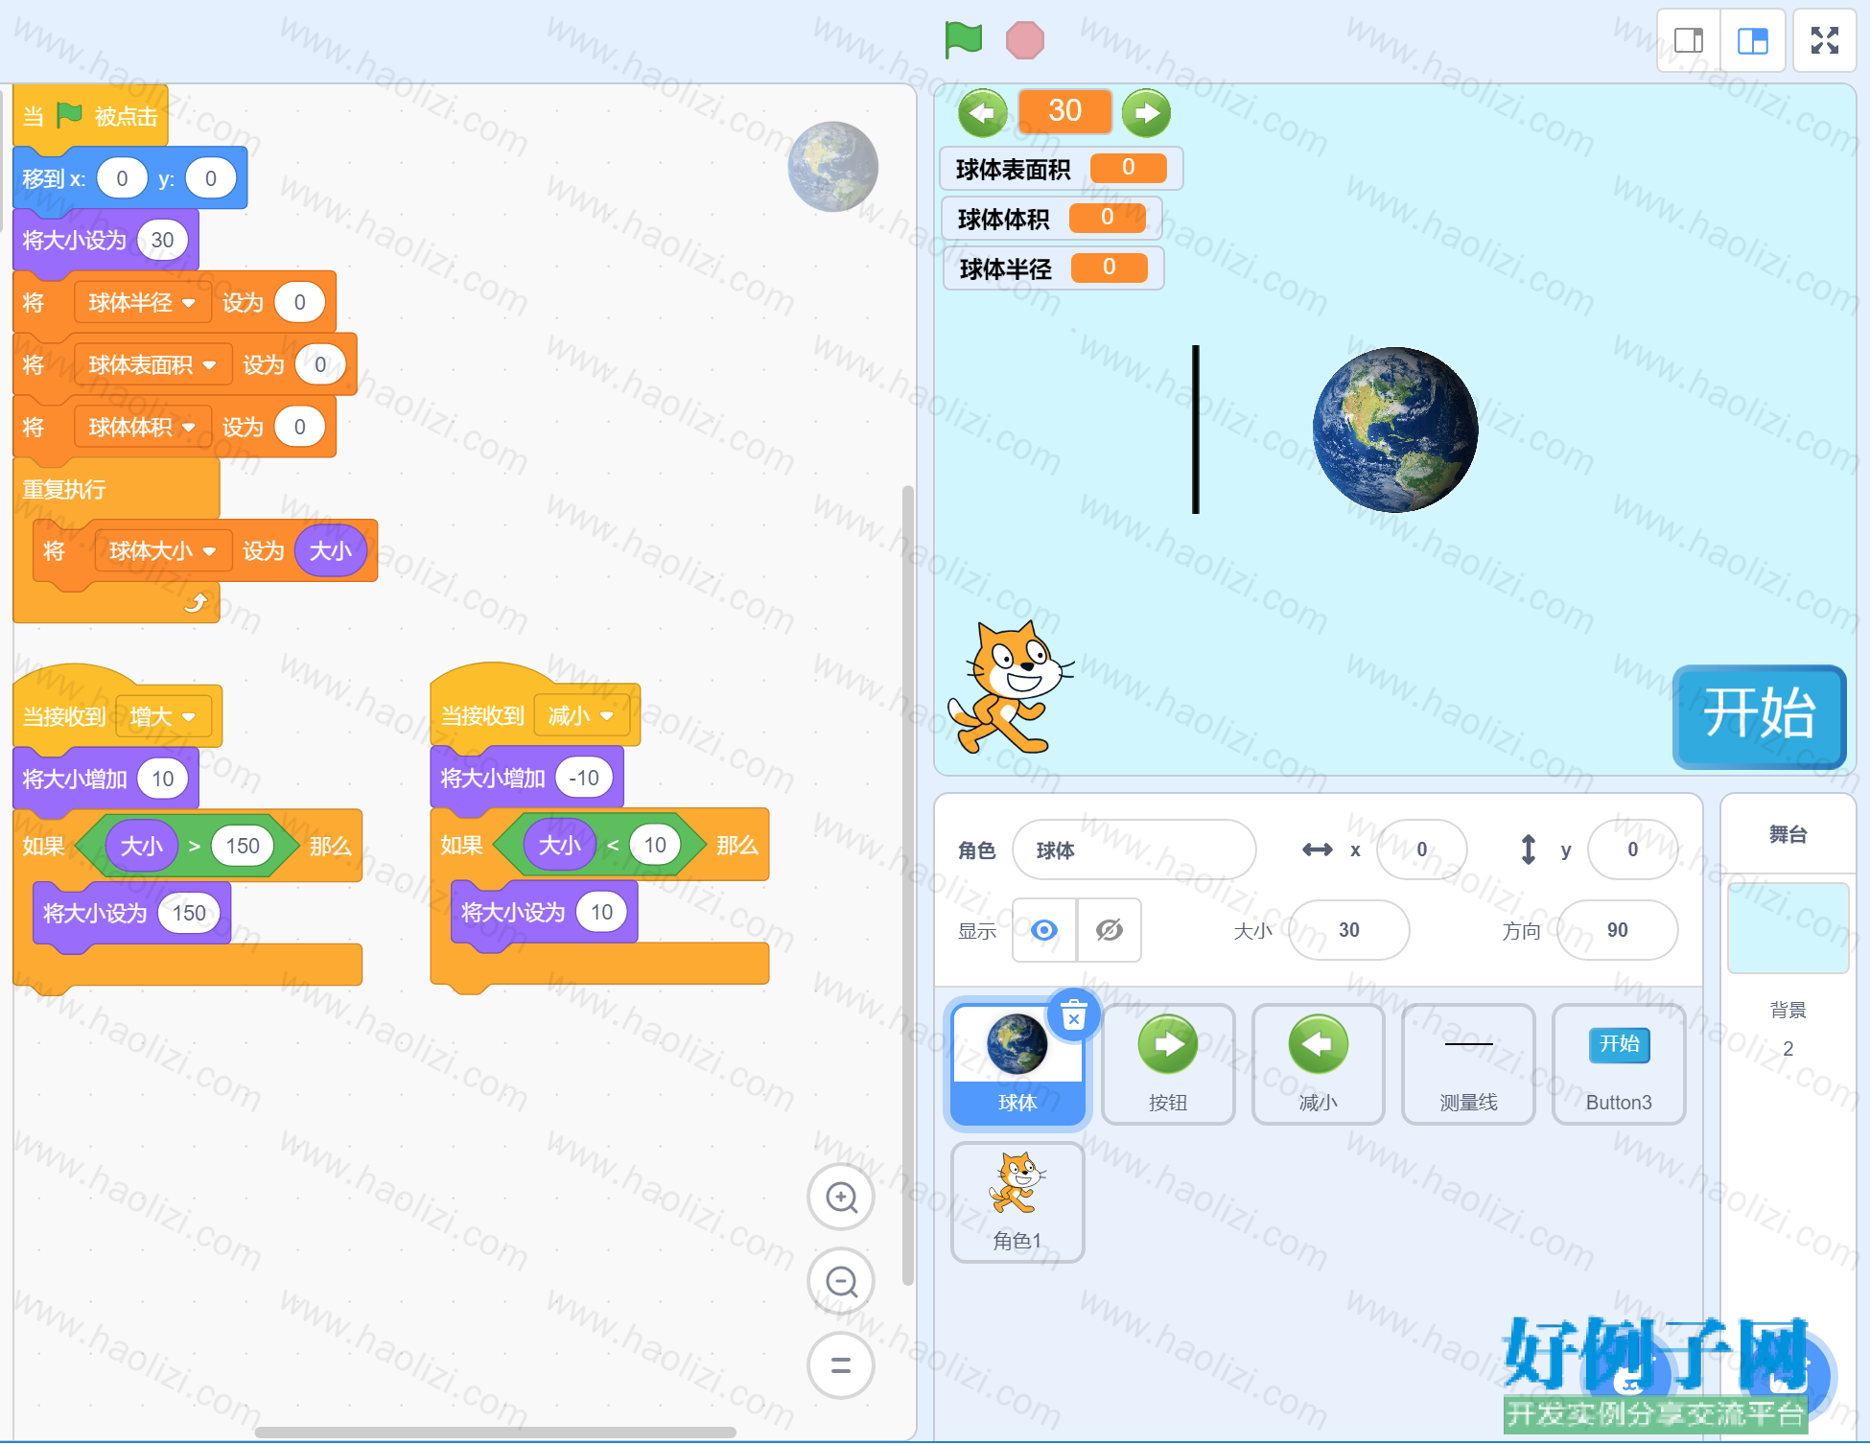Click the 球体表面积 stage variable monitor
Viewport: 1870px width, 1444px height.
pos(1062,169)
